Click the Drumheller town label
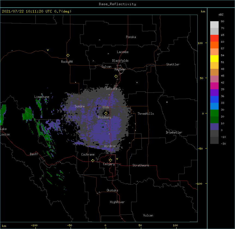This screenshot has height=229, width=235. pyautogui.click(x=174, y=132)
